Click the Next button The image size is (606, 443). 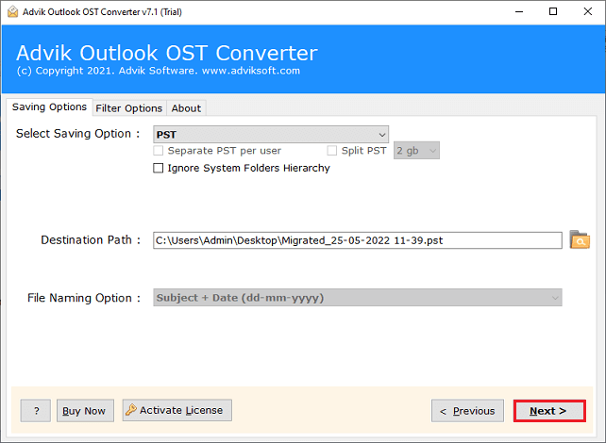549,411
